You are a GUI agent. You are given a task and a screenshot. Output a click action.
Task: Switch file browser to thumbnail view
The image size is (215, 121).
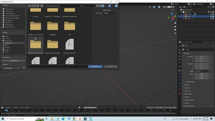103,6
